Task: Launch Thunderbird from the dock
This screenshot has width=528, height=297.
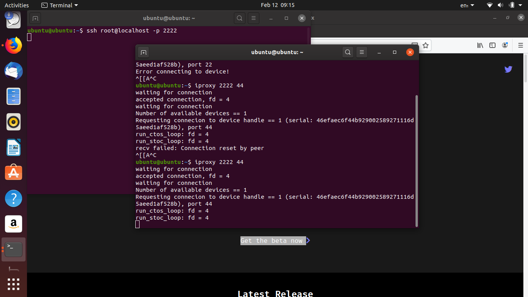Action: 14,71
